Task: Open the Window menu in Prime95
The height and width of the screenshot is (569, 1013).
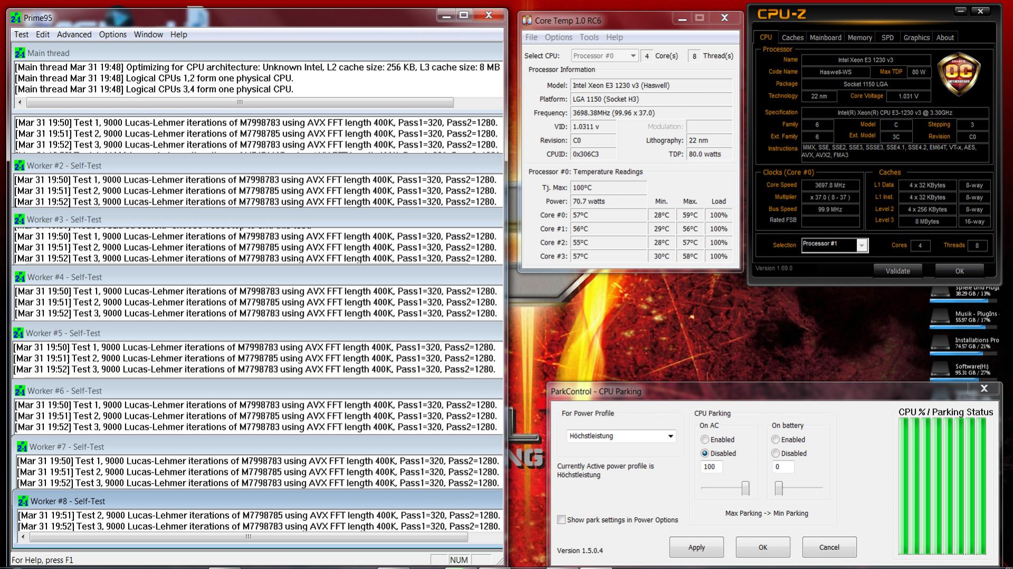Action: coord(148,35)
